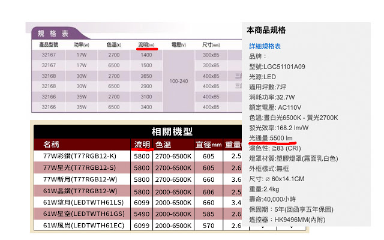Select the 1400 lumen cell
Image resolution: width=384 pixels, height=240 pixels.
point(146,55)
